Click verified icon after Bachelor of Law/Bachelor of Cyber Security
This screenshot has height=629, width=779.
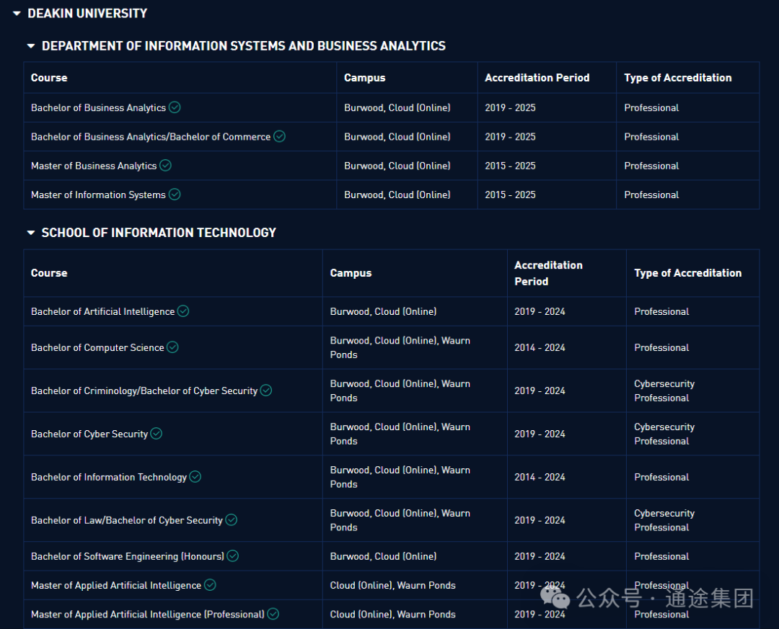point(231,519)
